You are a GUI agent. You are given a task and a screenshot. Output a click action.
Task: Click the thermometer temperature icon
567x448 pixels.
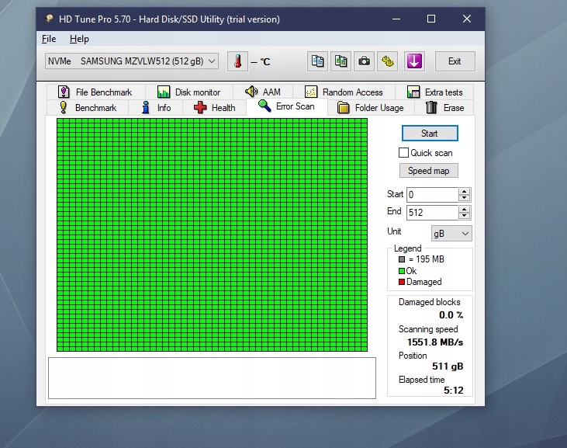(237, 61)
